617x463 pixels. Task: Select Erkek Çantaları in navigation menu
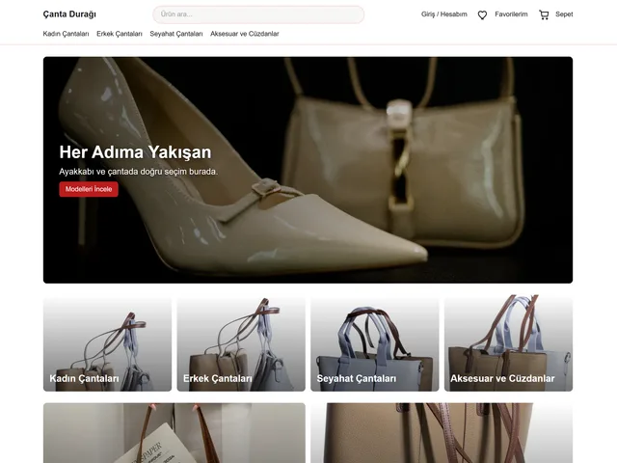click(120, 34)
